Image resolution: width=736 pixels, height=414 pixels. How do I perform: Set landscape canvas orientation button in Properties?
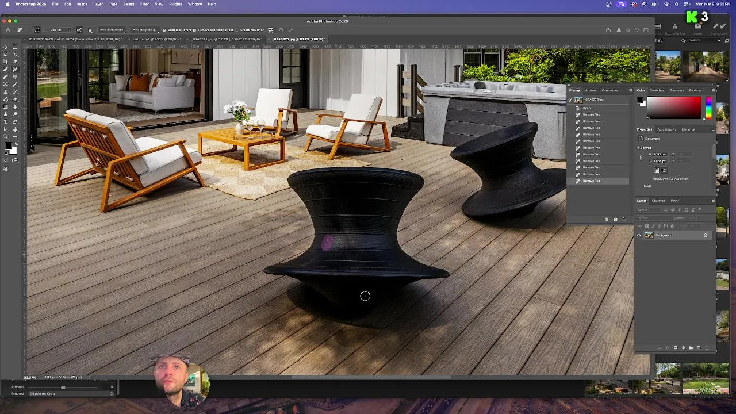pyautogui.click(x=664, y=170)
